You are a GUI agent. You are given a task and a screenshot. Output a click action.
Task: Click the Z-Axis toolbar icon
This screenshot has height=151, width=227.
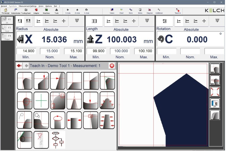pos(77,11)
